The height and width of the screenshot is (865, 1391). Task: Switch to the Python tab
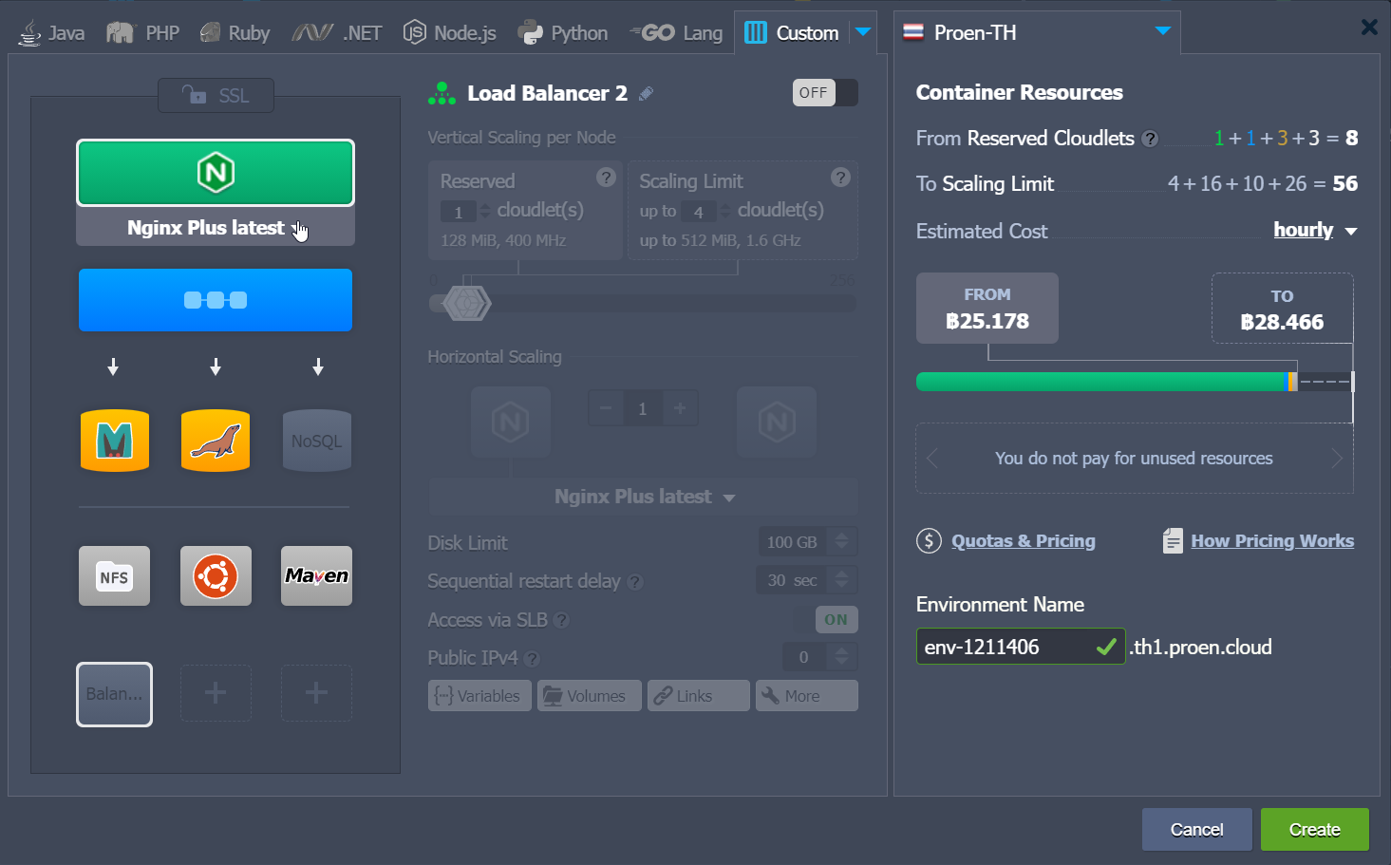tap(563, 33)
